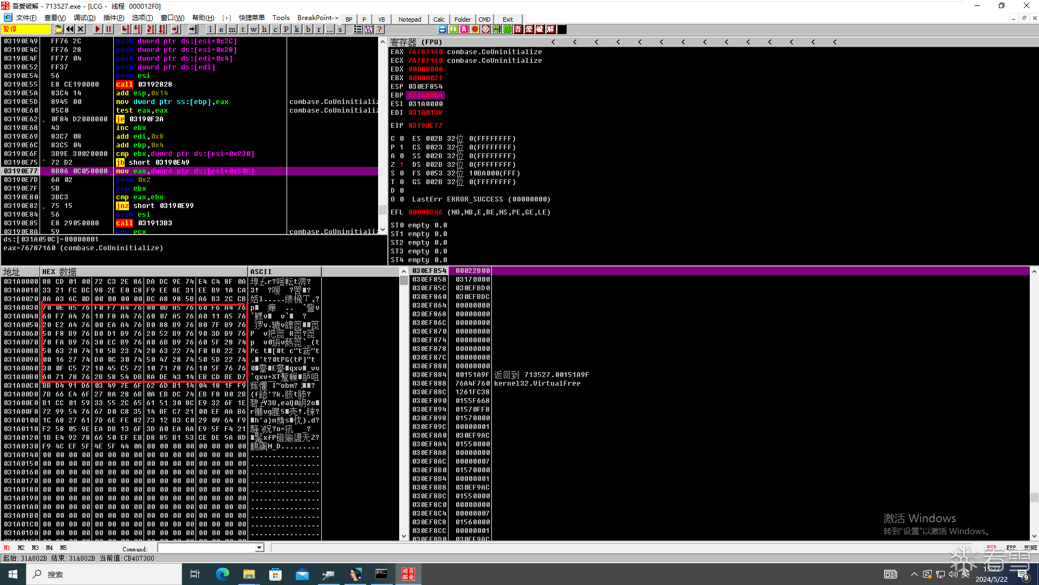The width and height of the screenshot is (1039, 585).
Task: Switch to the M2 memory dump tab
Action: pyautogui.click(x=21, y=548)
